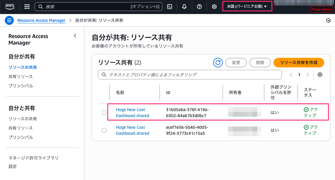Open the settings gear in top bar
The image size is (335, 180).
pyautogui.click(x=214, y=7)
